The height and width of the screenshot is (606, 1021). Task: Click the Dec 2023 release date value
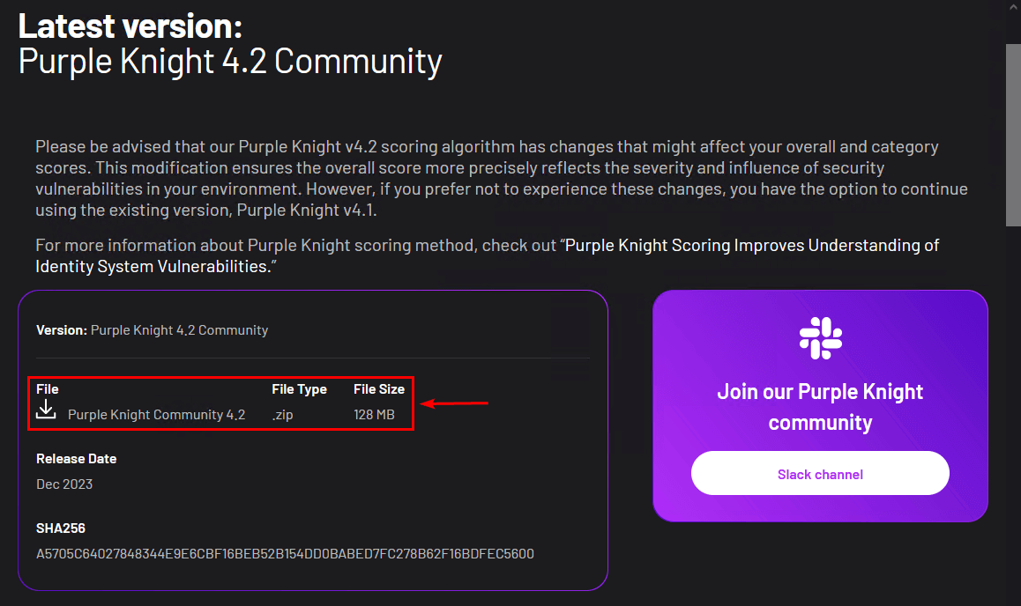(x=64, y=484)
